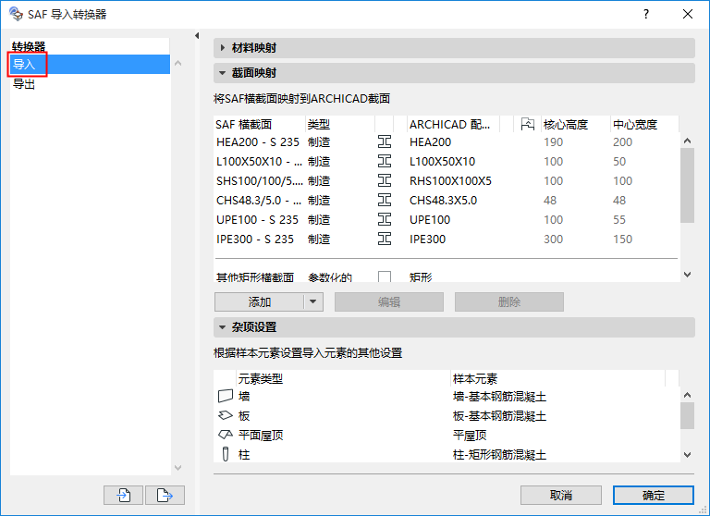Click the 核心高度 column header
This screenshot has height=516, width=710.
(x=576, y=124)
